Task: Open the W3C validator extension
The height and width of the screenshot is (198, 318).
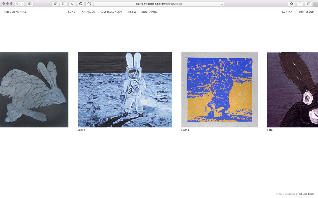Action: (x=72, y=4)
